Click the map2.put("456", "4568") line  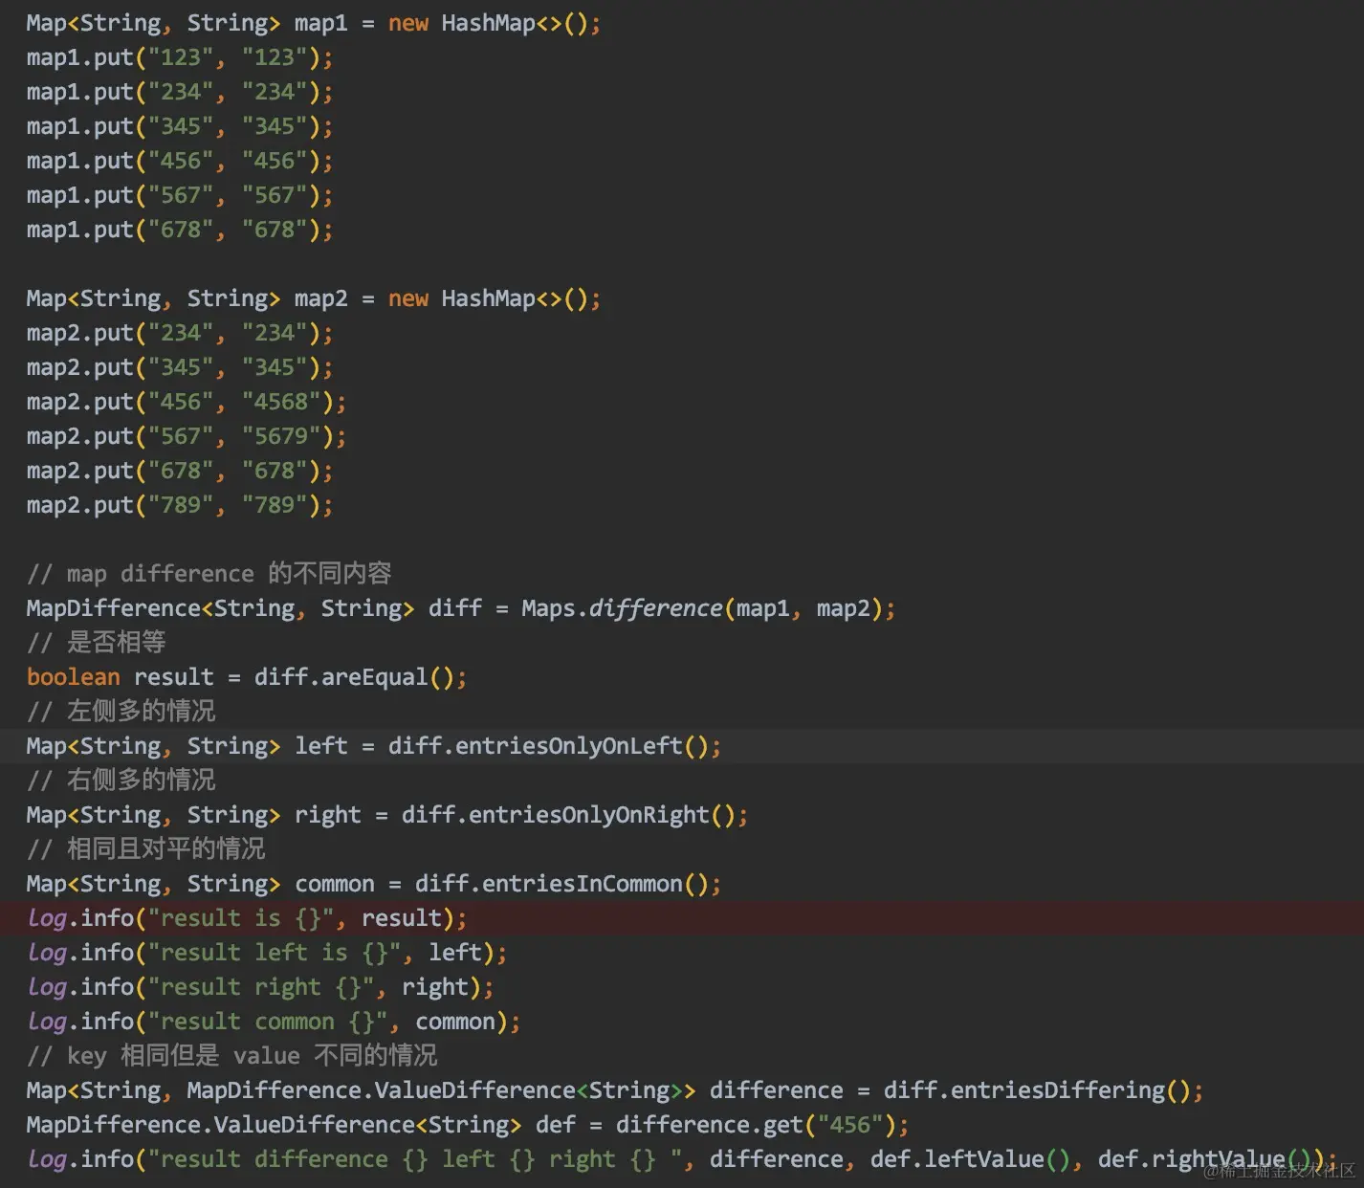[x=186, y=402]
